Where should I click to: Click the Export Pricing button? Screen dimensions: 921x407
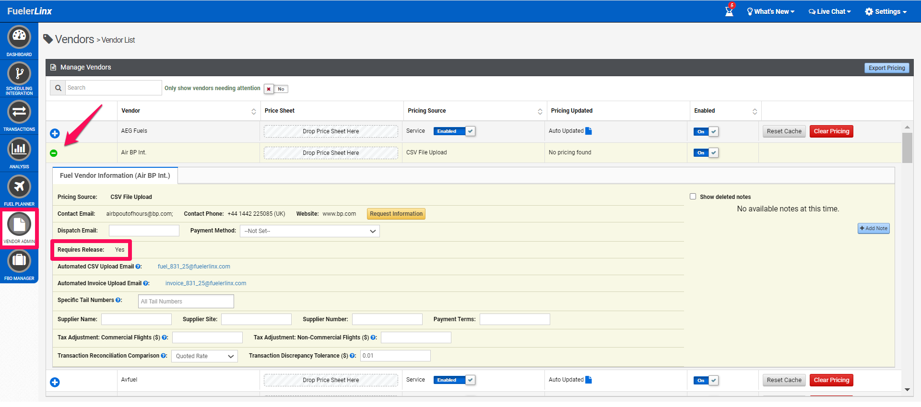(x=886, y=68)
